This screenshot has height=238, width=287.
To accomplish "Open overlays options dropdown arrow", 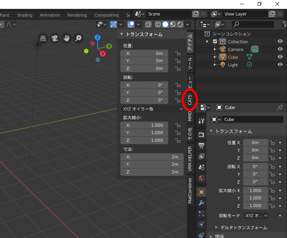I will 138,24.
